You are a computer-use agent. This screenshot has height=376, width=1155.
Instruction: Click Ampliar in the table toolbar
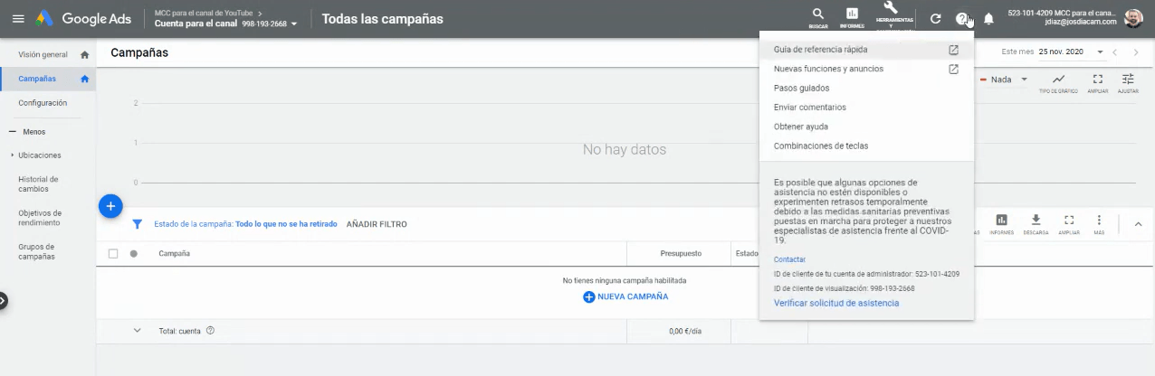(1069, 223)
